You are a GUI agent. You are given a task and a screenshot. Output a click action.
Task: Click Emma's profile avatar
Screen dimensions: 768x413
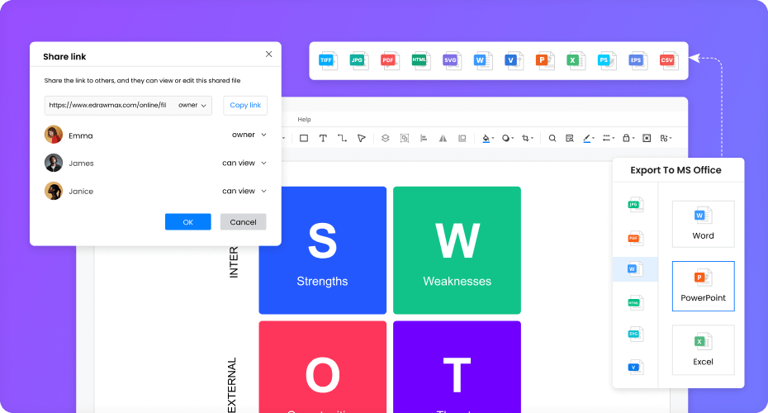point(54,135)
